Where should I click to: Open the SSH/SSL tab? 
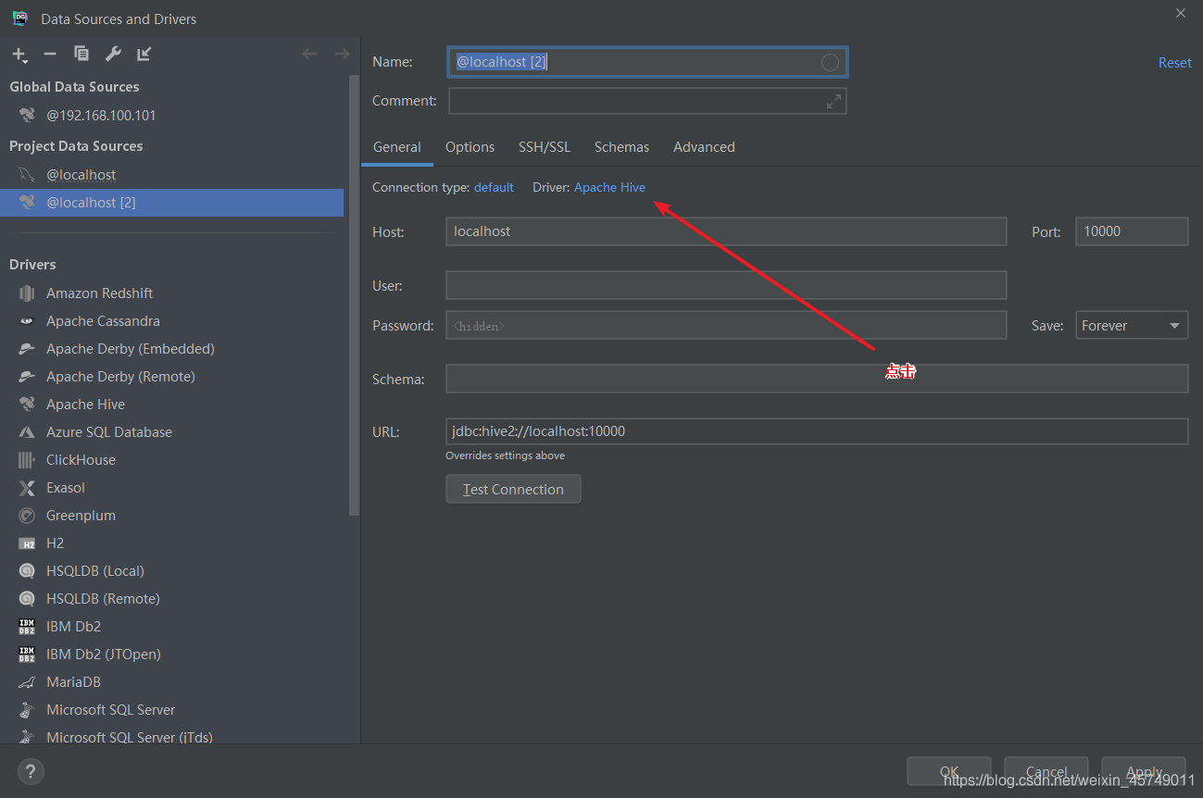(545, 147)
